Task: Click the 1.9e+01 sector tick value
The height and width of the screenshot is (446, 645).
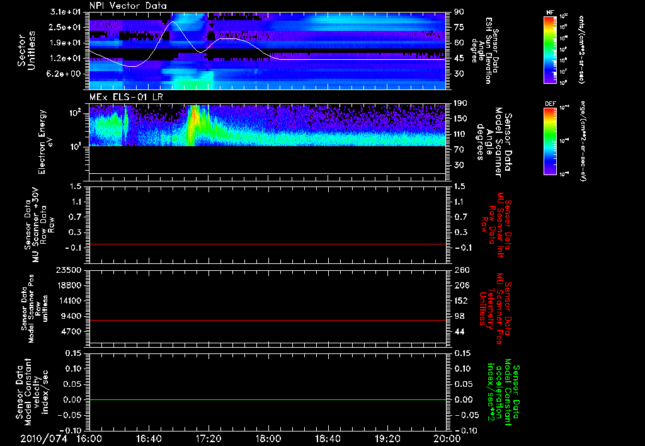Action: [x=65, y=43]
